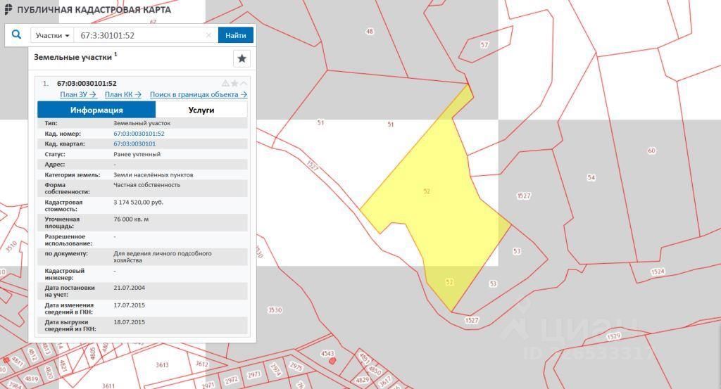
Task: Click the red marker near parcel 4543
Action: [332, 360]
